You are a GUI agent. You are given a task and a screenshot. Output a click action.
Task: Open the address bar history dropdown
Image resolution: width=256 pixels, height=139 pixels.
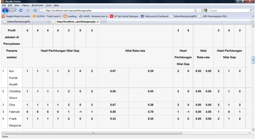click(199, 10)
